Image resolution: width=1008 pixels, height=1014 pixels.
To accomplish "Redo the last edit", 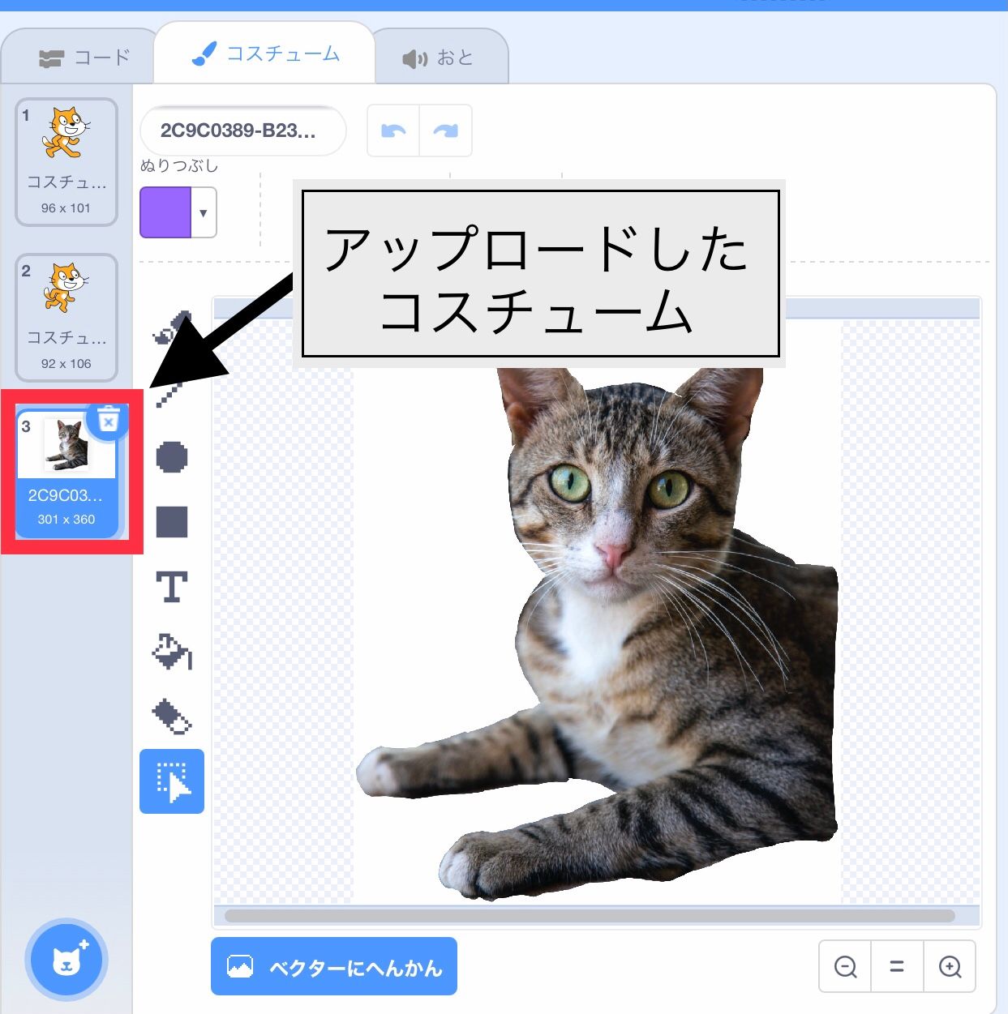I will click(445, 130).
